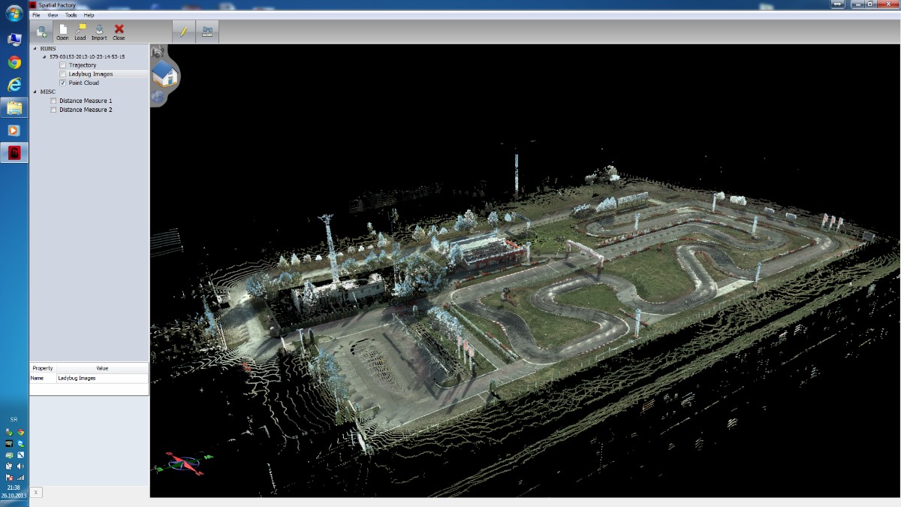The image size is (901, 507).
Task: Click the Value column header
Action: (x=102, y=368)
